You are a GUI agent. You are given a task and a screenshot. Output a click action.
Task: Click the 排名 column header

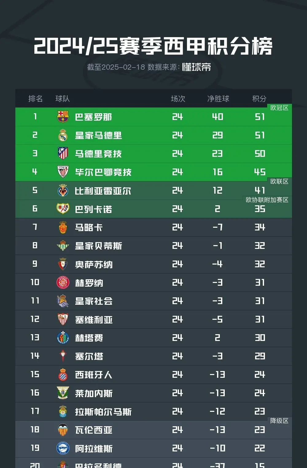pos(35,99)
